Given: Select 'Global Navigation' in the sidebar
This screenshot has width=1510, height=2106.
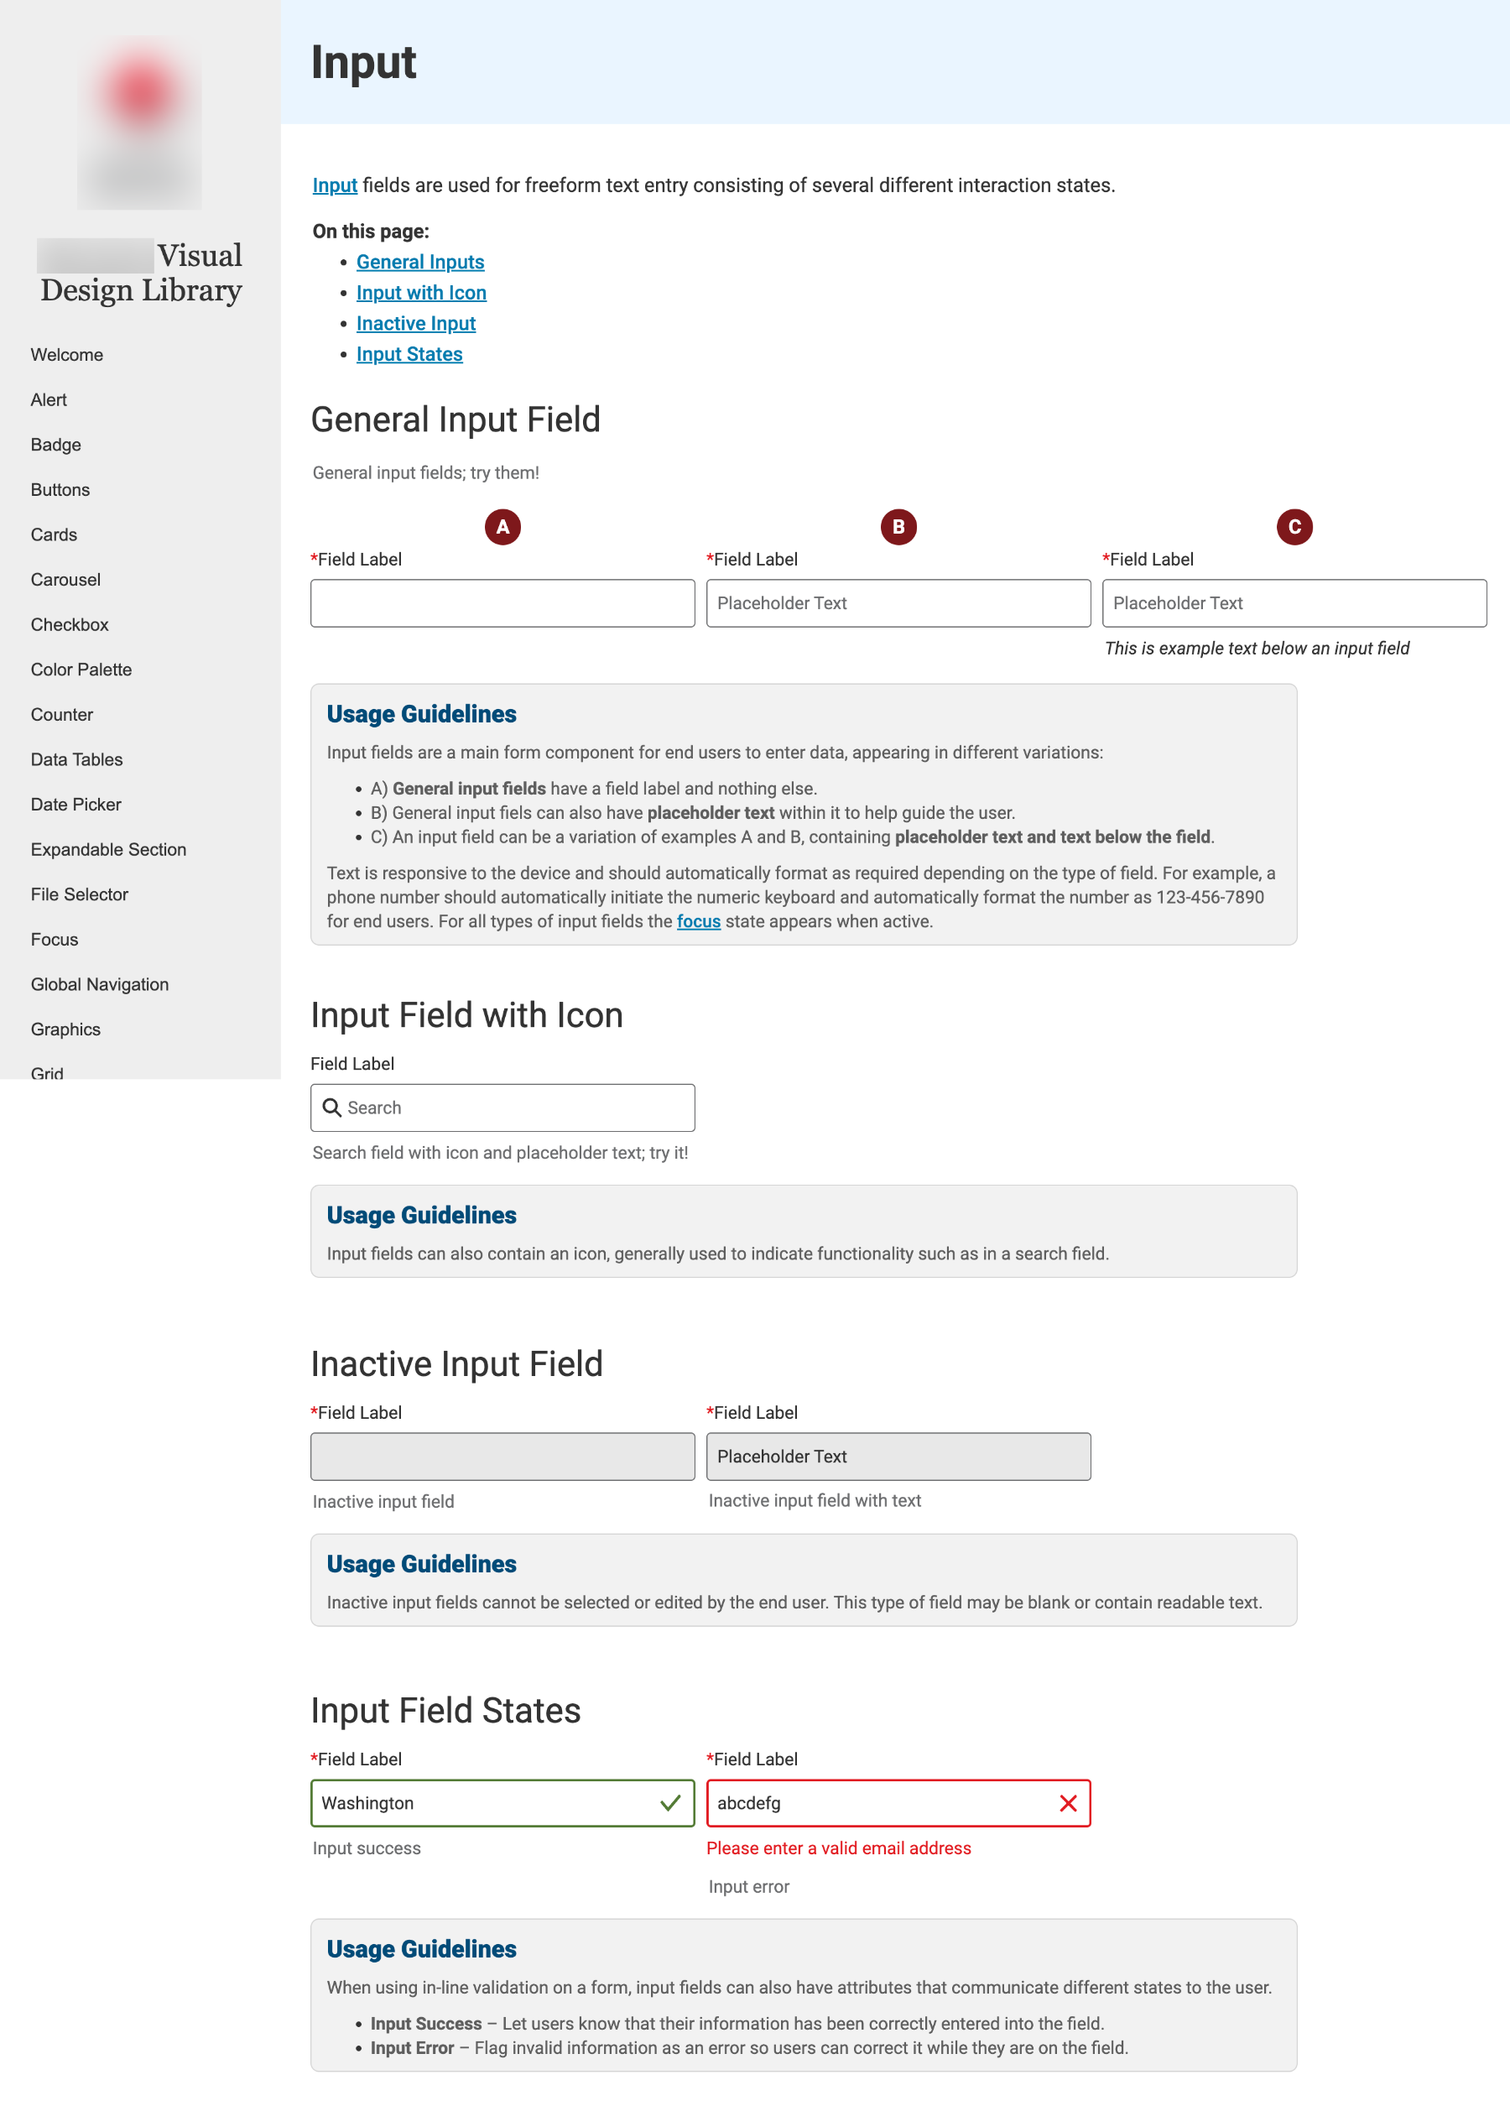Looking at the screenshot, I should tap(99, 983).
